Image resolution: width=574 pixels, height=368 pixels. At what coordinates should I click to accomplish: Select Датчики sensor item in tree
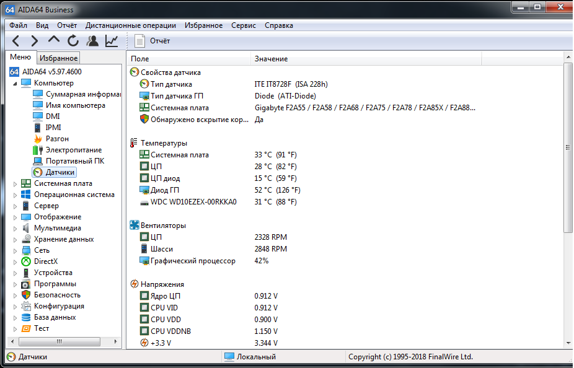[x=54, y=172]
